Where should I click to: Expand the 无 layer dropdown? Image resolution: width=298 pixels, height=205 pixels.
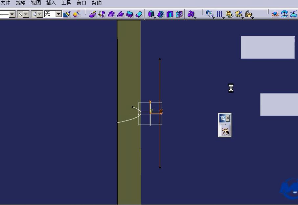[x=58, y=14]
